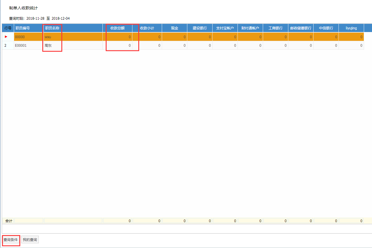The height and width of the screenshot is (248, 372).
Task: Click the liyujing column header
Action: 351,28
